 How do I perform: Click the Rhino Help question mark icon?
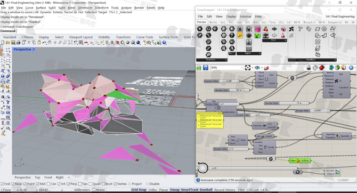pyautogui.click(x=164, y=43)
